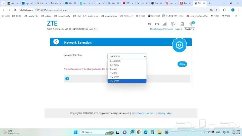The image size is (242, 136).
Task: Open the Privacy Policy link
Action: [165, 113]
